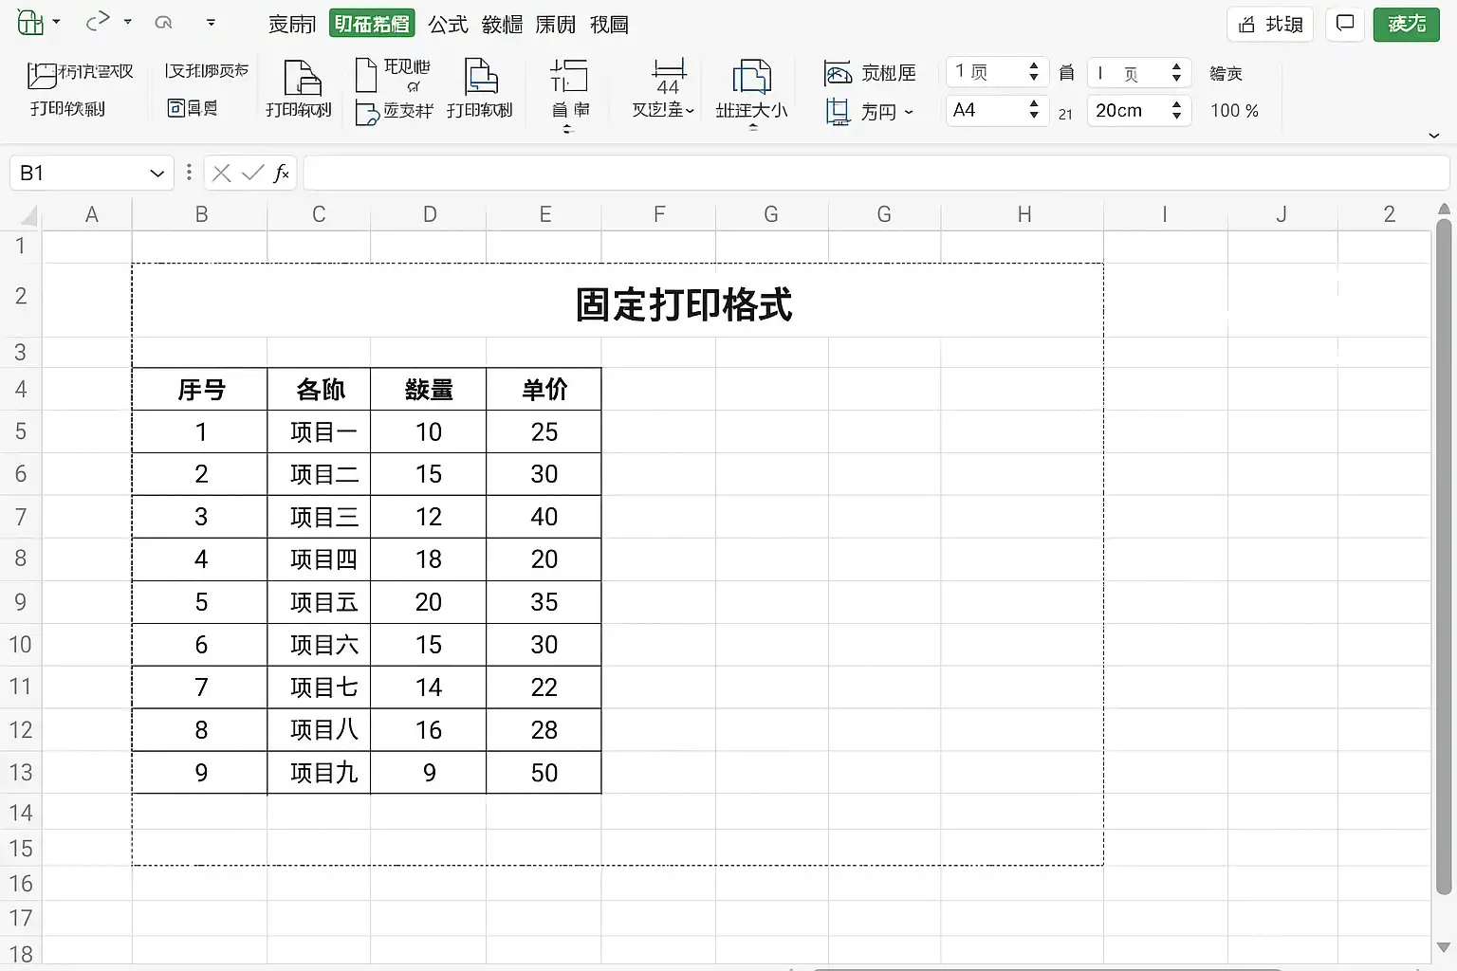Adjust the 20cm stepper arrows
This screenshot has height=971, width=1457.
pos(1176,110)
